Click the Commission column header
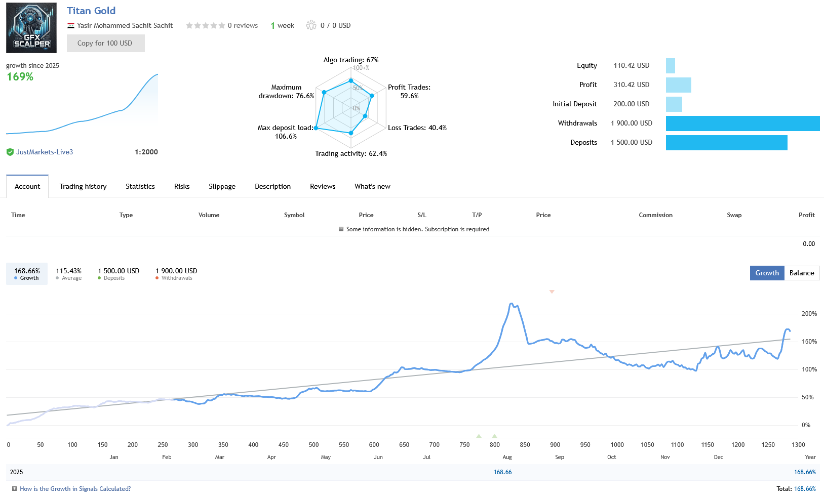Image resolution: width=824 pixels, height=499 pixels. [656, 215]
